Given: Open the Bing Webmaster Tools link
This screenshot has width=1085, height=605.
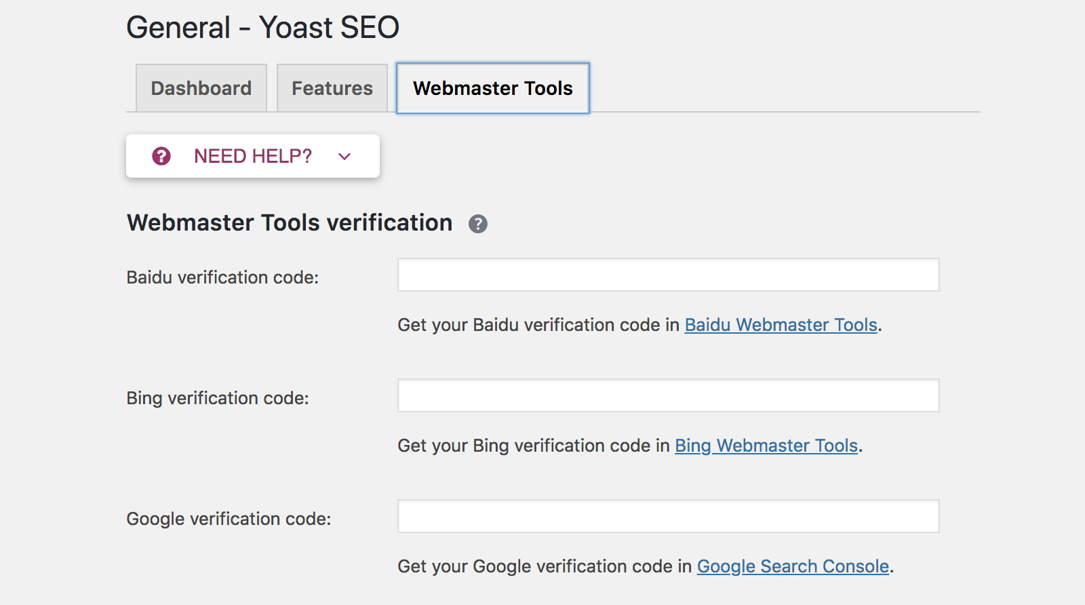Looking at the screenshot, I should (766, 446).
